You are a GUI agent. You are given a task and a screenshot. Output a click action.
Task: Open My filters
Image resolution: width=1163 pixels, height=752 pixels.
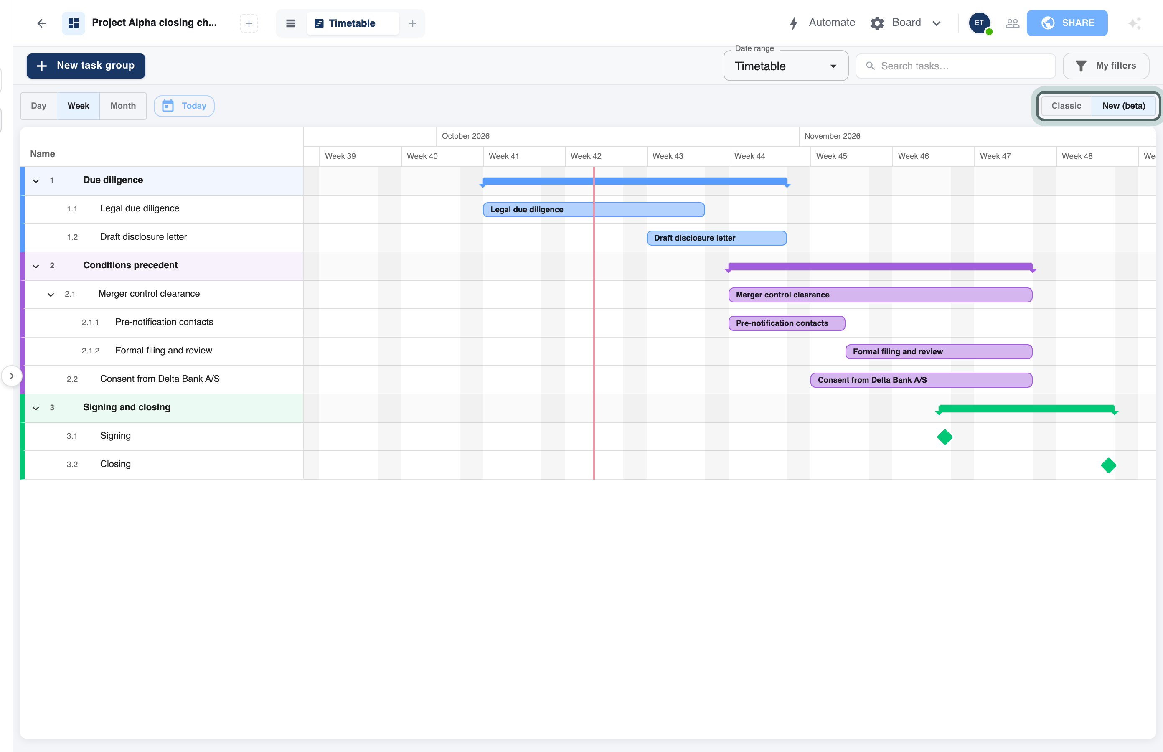point(1105,66)
